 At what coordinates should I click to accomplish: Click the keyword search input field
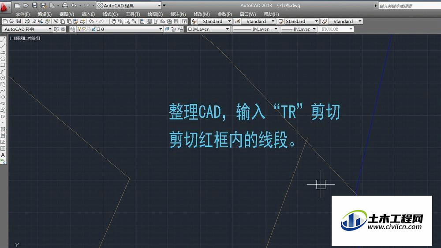pyautogui.click(x=409, y=6)
